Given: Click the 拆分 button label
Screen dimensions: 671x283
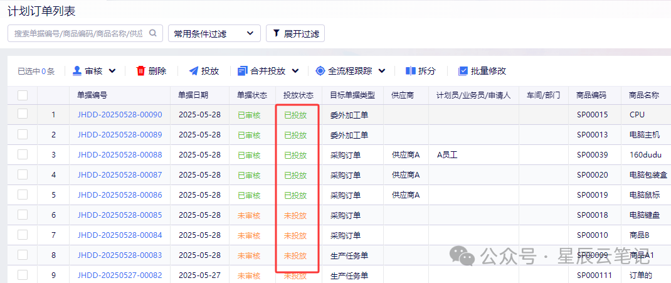Looking at the screenshot, I should coord(426,71).
